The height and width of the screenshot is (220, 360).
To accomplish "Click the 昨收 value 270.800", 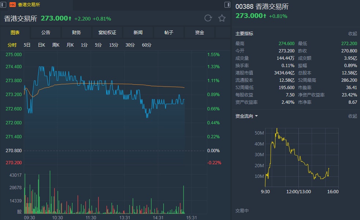I will tap(349, 51).
